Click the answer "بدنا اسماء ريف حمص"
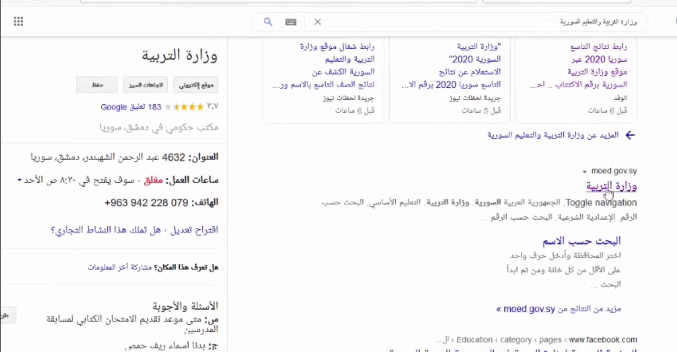677x352 pixels. (166, 347)
